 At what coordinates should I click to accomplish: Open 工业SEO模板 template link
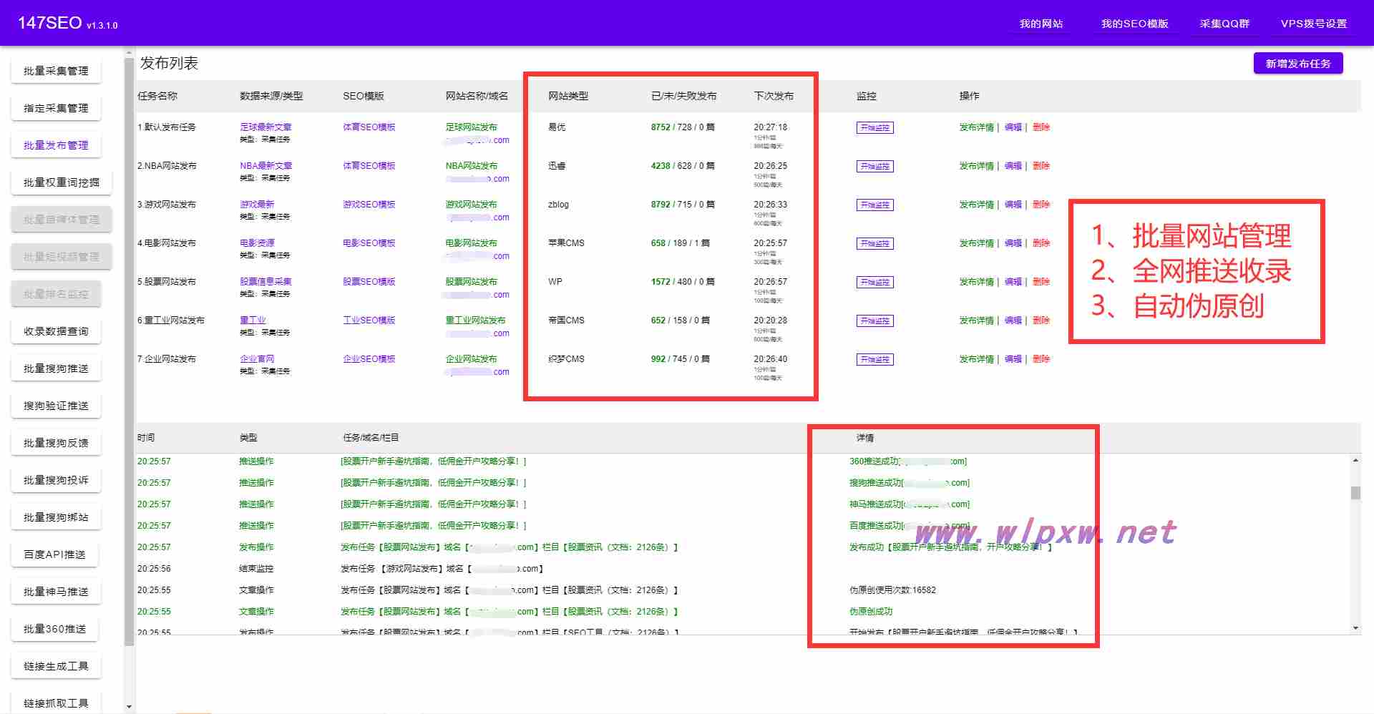pyautogui.click(x=369, y=321)
